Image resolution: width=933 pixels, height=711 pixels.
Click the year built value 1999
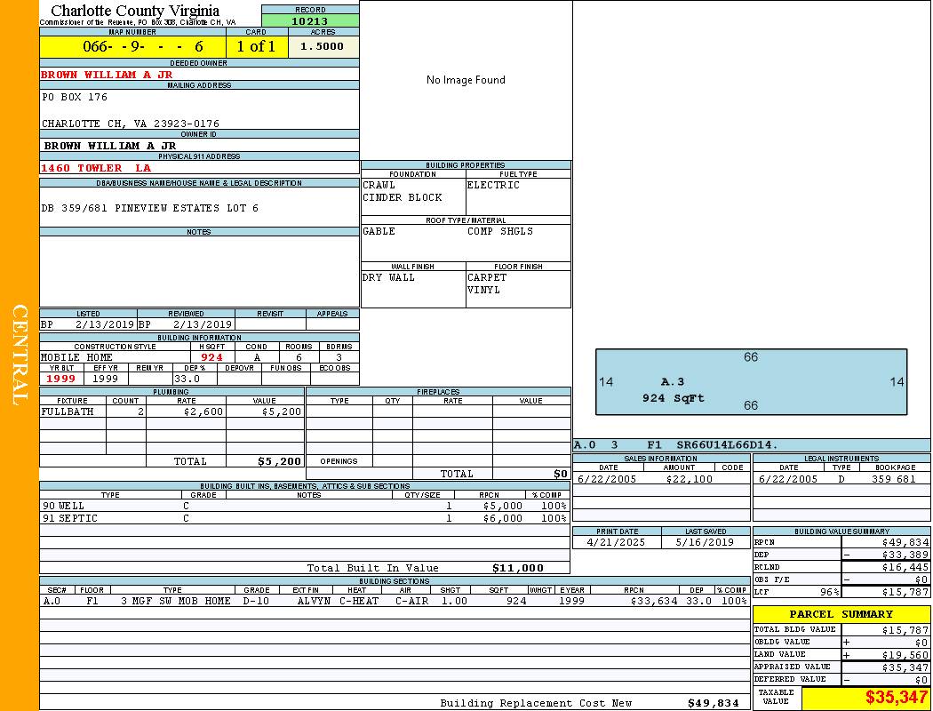point(61,379)
